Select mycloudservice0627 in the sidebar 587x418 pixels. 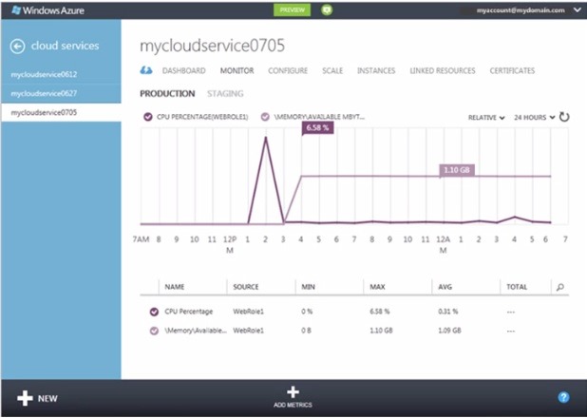pos(61,93)
